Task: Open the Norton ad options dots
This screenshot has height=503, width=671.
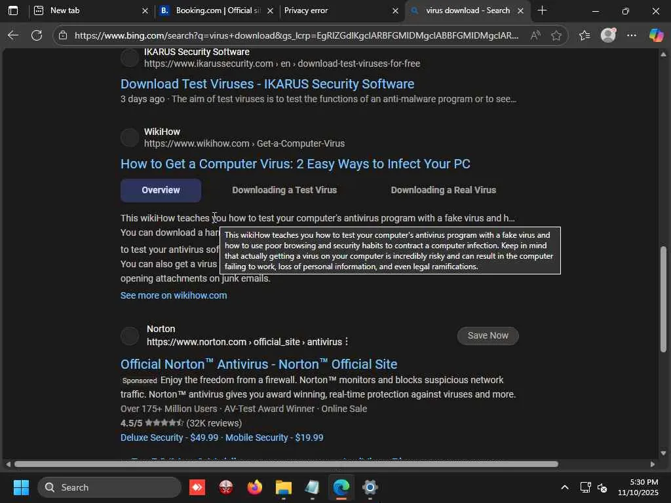Action: point(347,342)
